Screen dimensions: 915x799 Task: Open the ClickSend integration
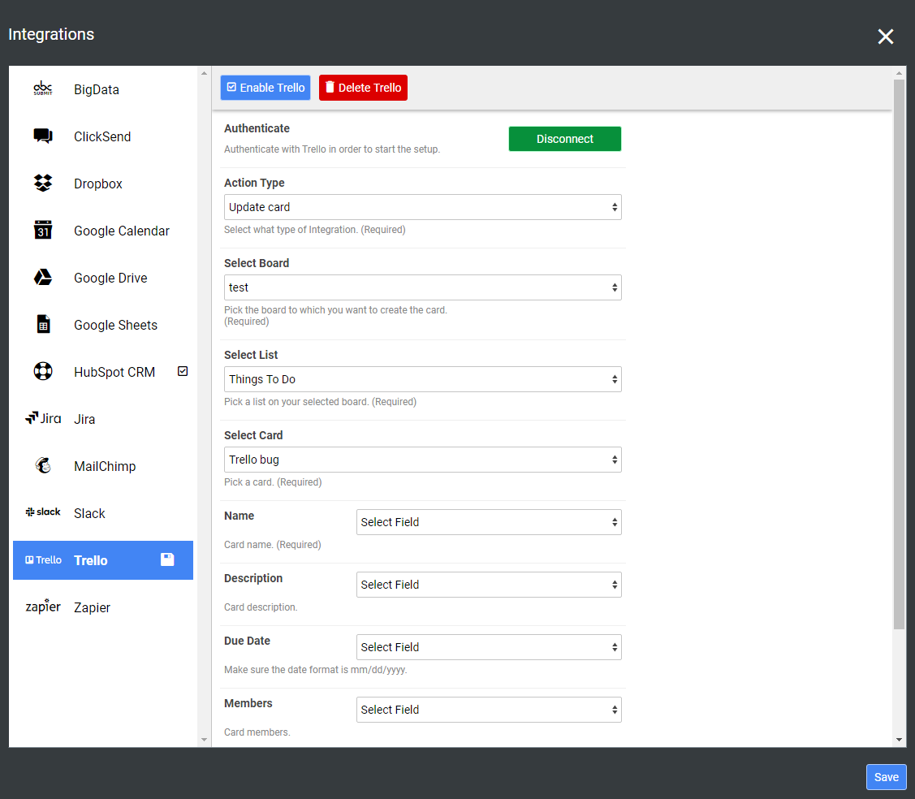(x=102, y=136)
